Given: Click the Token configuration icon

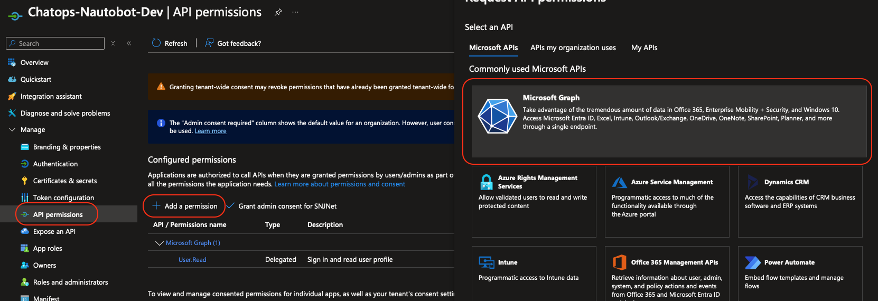Looking at the screenshot, I should pos(24,197).
